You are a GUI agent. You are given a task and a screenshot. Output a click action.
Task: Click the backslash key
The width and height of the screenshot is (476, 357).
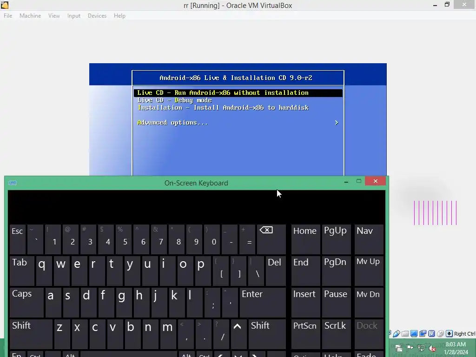256,271
